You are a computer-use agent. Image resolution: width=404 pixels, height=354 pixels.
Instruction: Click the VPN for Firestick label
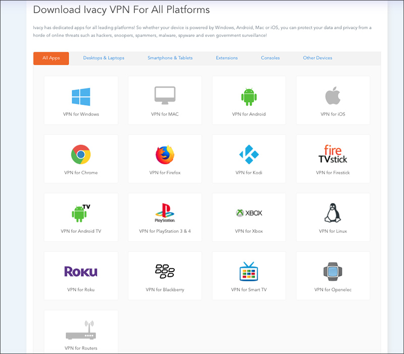tap(333, 173)
